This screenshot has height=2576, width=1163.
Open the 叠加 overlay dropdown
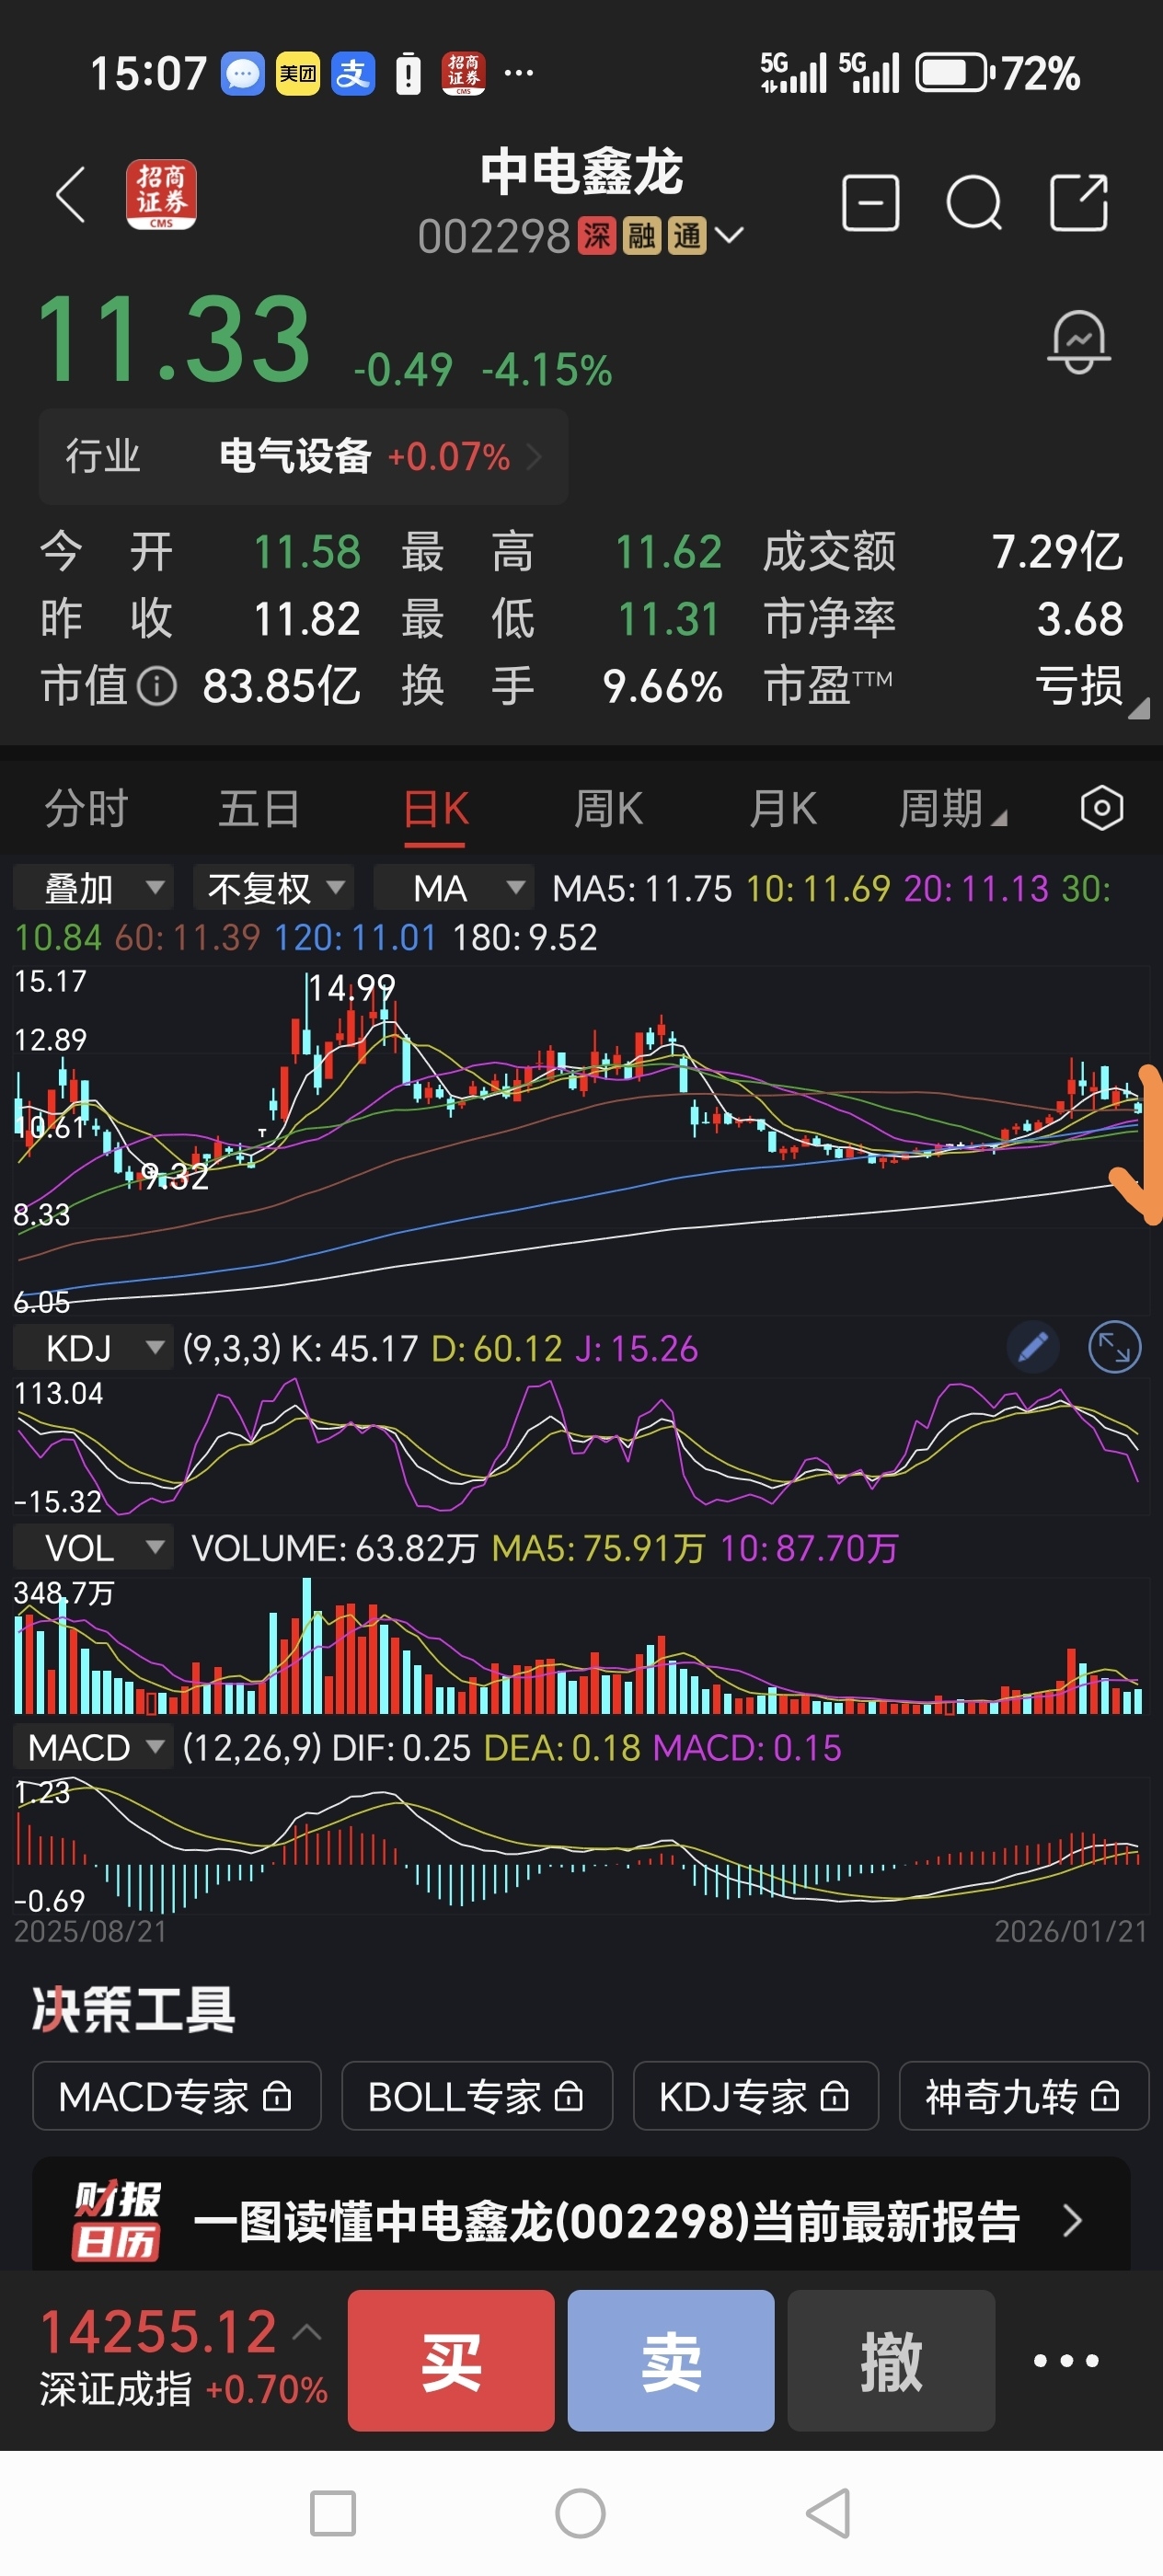[93, 887]
